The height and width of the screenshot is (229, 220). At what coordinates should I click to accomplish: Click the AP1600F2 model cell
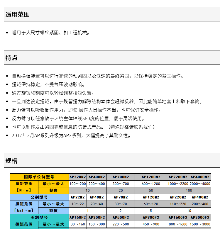point(178,218)
